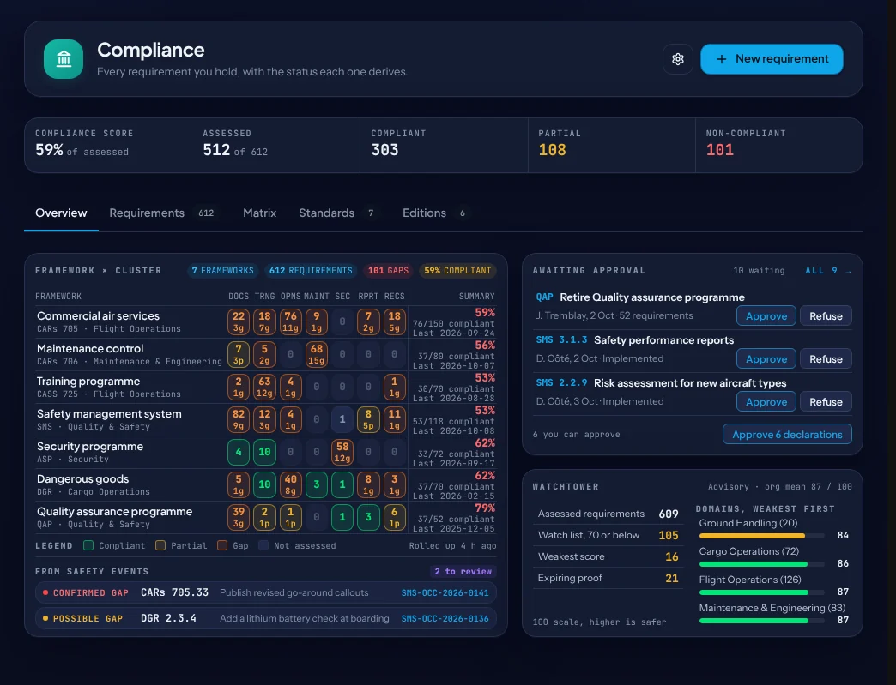Click the 2 to review badge
This screenshot has width=896, height=685.
point(463,571)
